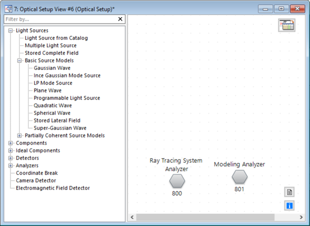Click the Components label
The width and height of the screenshot is (310, 226).
31,143
